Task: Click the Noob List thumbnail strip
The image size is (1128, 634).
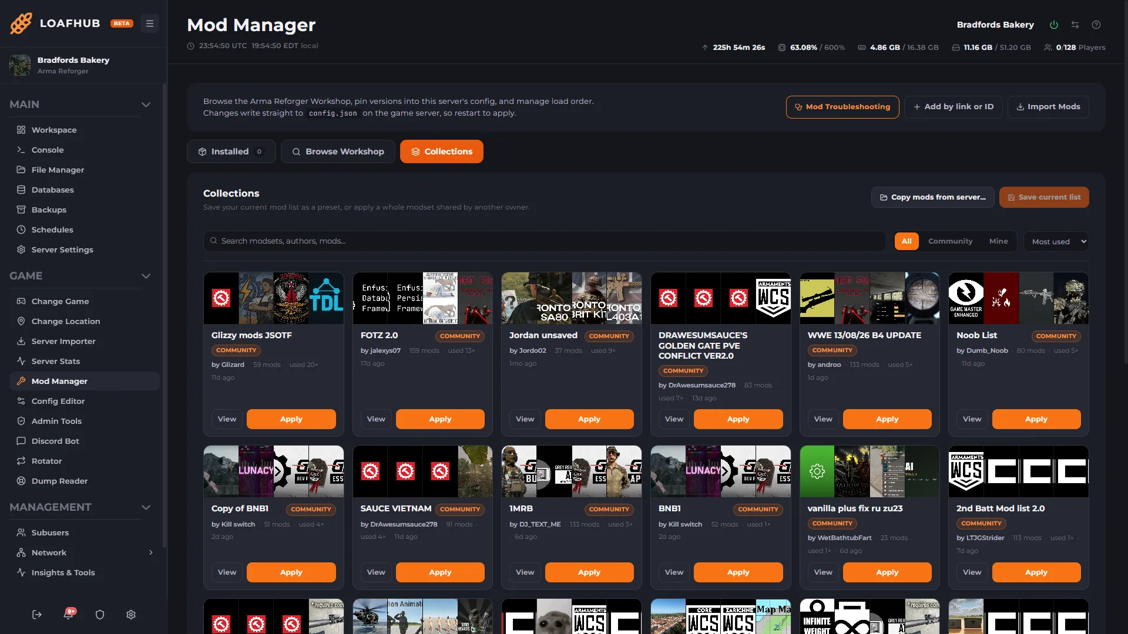Action: pos(1019,298)
